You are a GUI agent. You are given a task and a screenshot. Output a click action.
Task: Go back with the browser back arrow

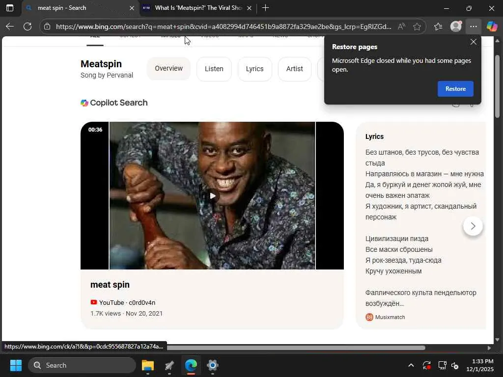[10, 27]
